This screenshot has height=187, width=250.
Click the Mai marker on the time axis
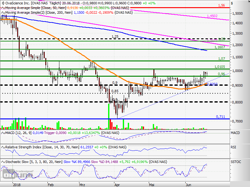coord(151,184)
